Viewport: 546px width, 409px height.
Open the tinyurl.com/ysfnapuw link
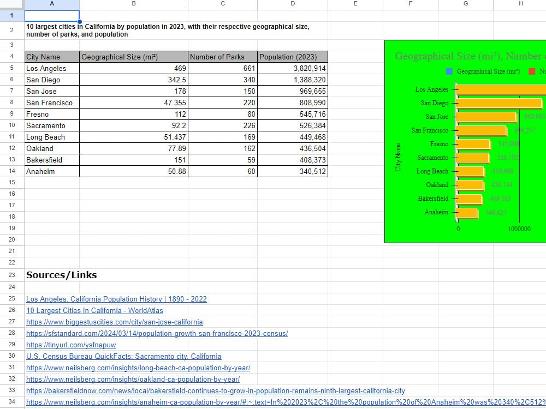point(70,345)
